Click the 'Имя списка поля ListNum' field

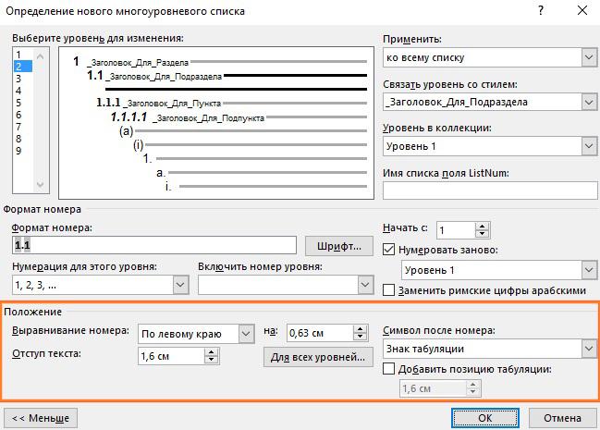(x=488, y=190)
